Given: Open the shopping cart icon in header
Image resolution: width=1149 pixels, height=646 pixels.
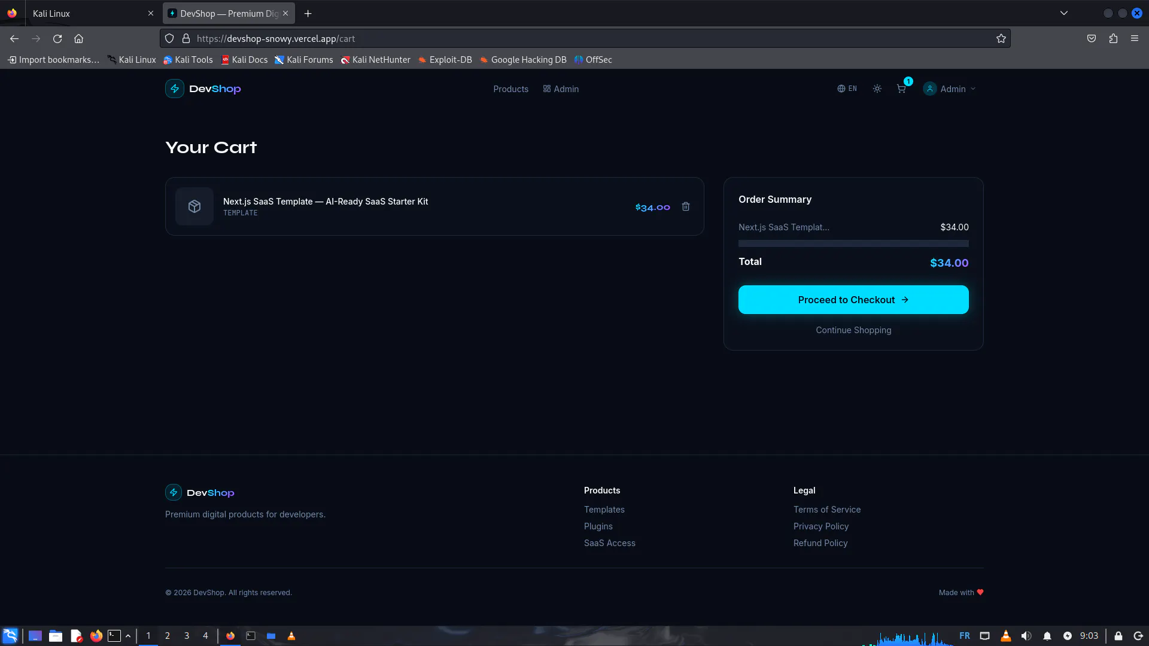Looking at the screenshot, I should [x=901, y=89].
